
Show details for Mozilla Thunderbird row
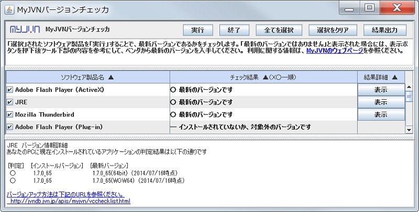pos(381,114)
